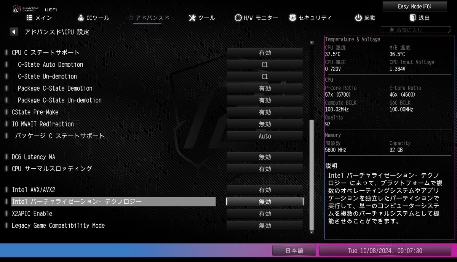Viewport: 457px width, 262px height.
Task: Open パッケージ C ステートサポート Auto dropdown
Action: (x=265, y=136)
